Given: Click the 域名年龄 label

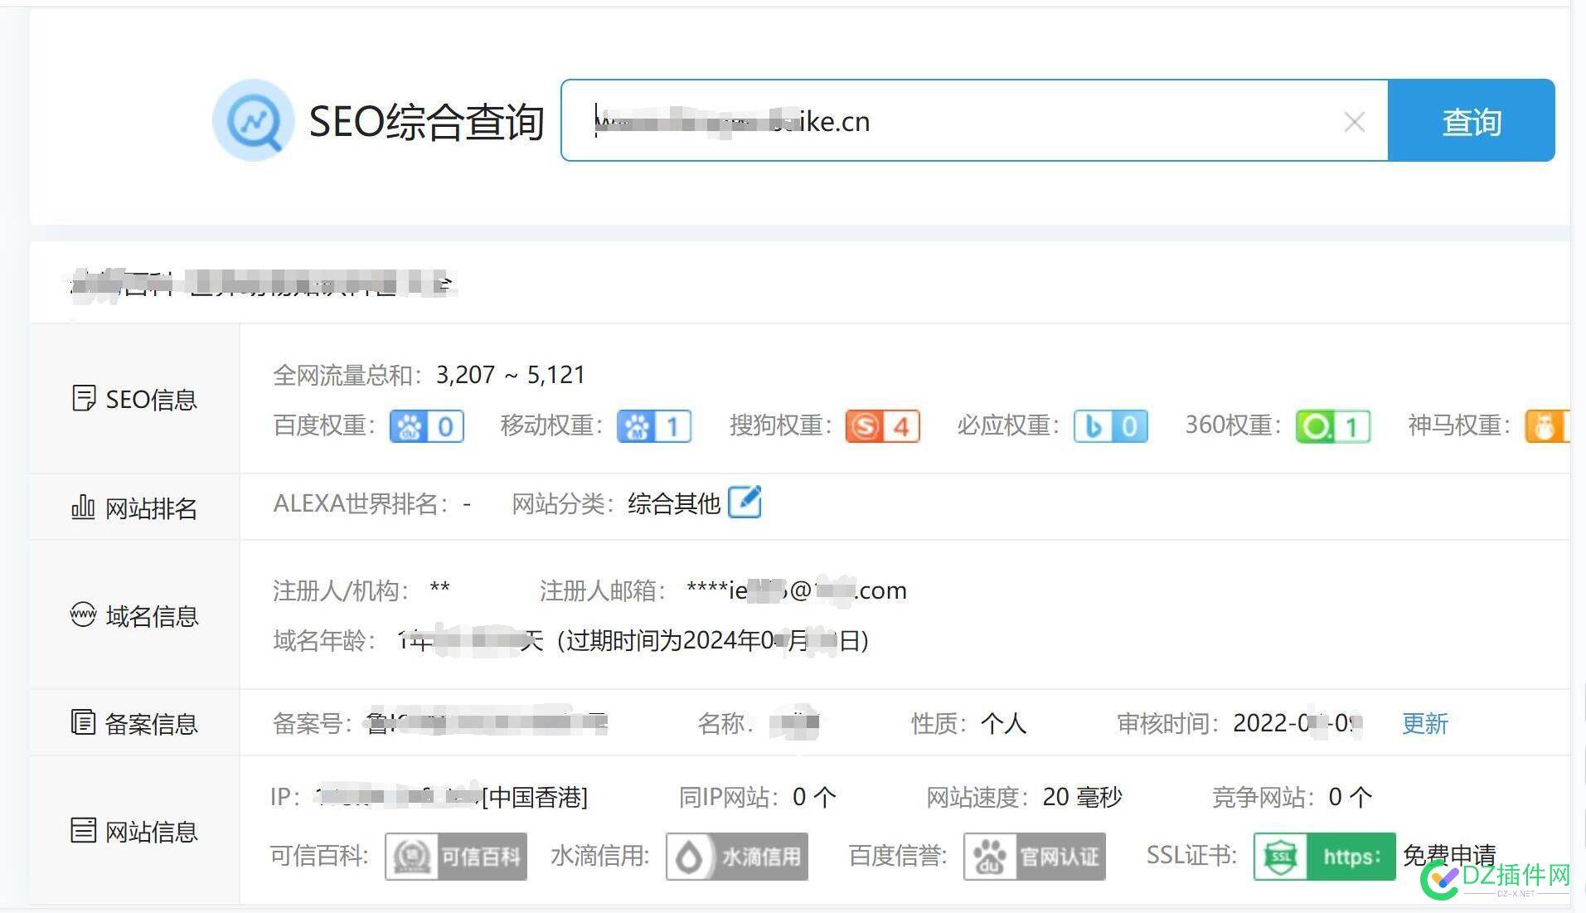Looking at the screenshot, I should pyautogui.click(x=323, y=640).
